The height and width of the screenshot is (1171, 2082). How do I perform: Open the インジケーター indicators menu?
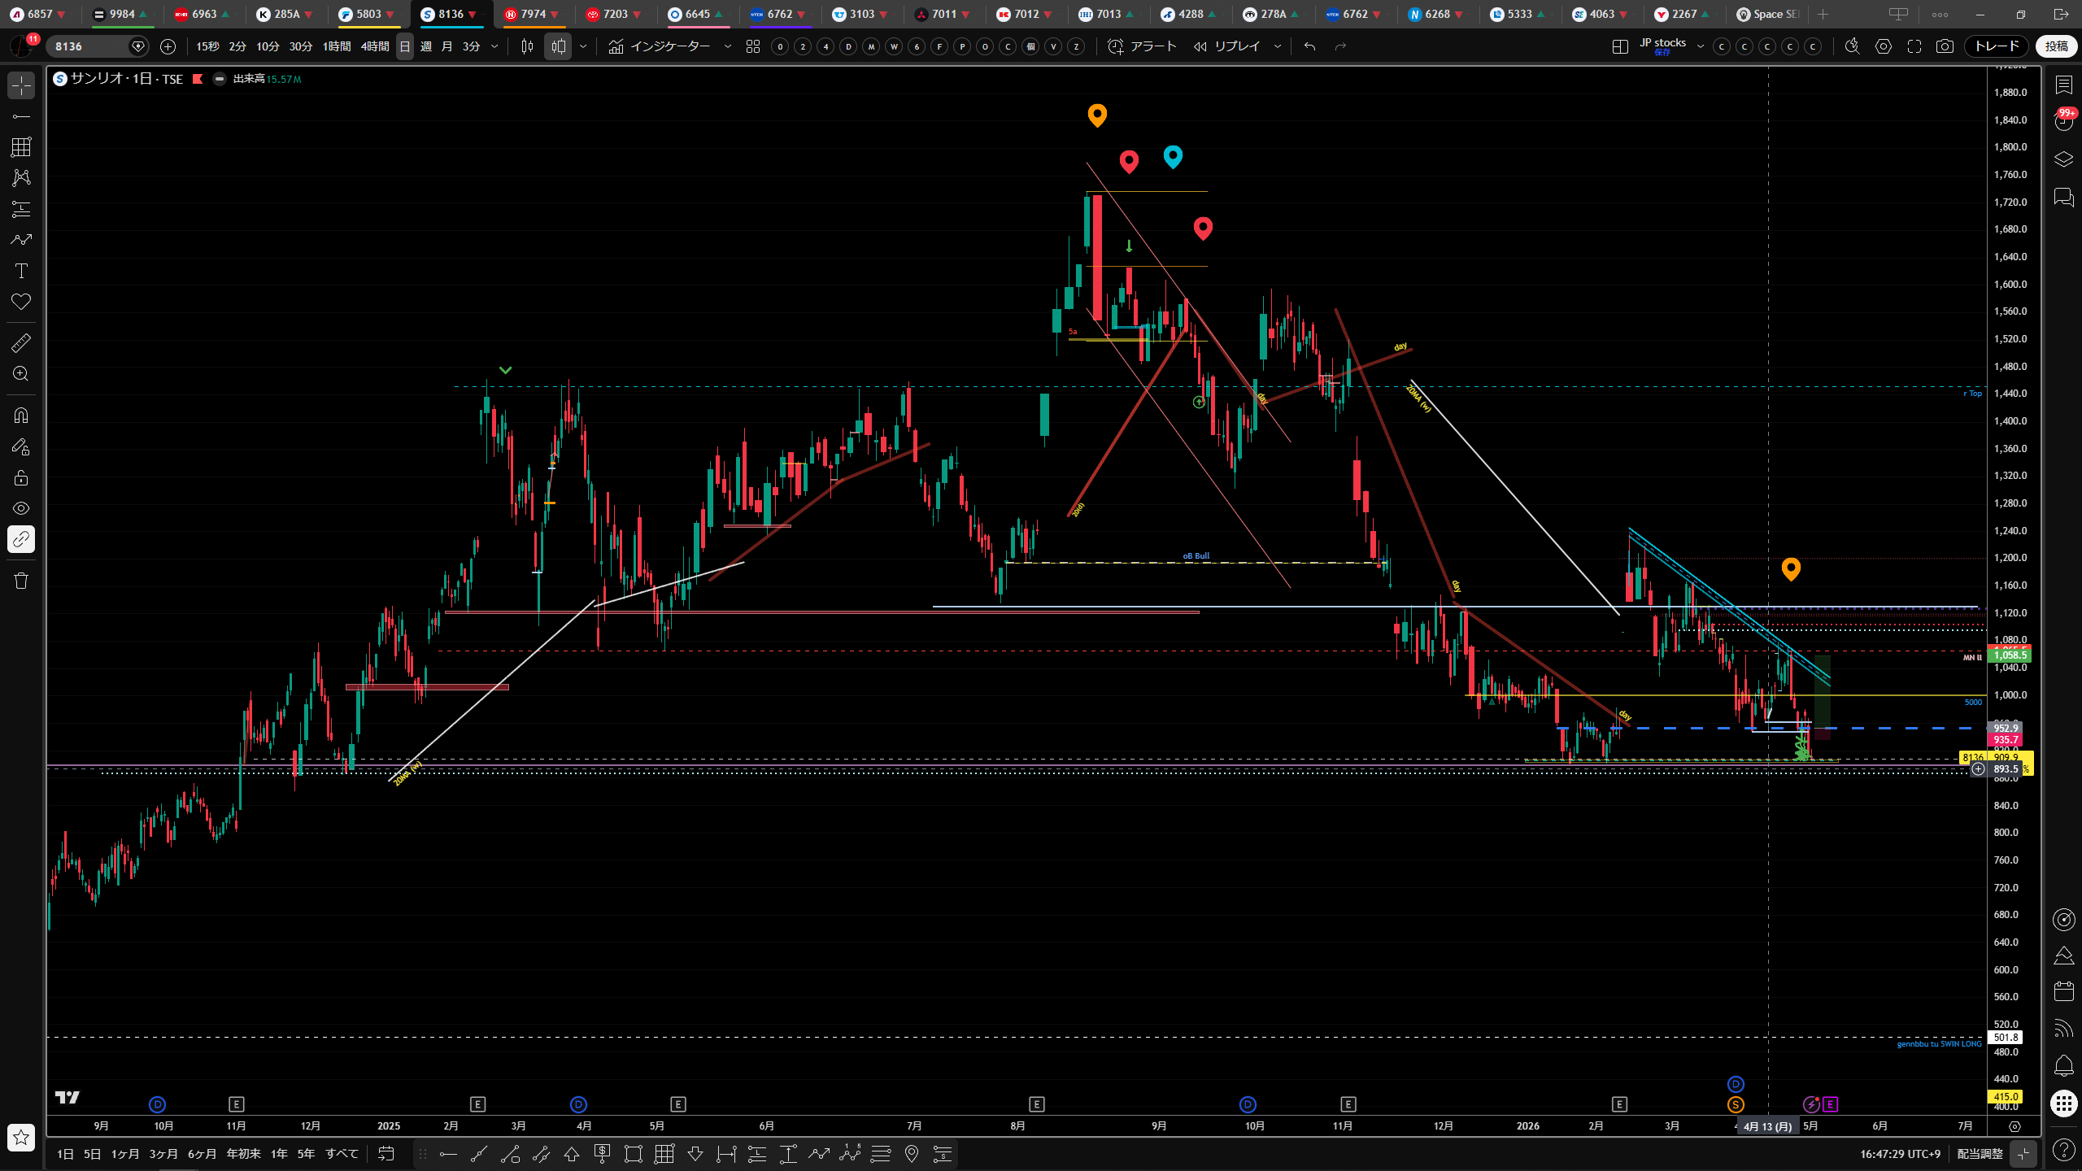point(660,46)
